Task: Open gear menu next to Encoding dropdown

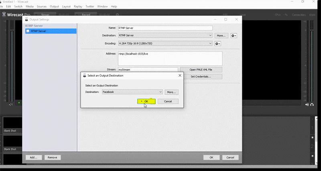Action: coord(217,44)
